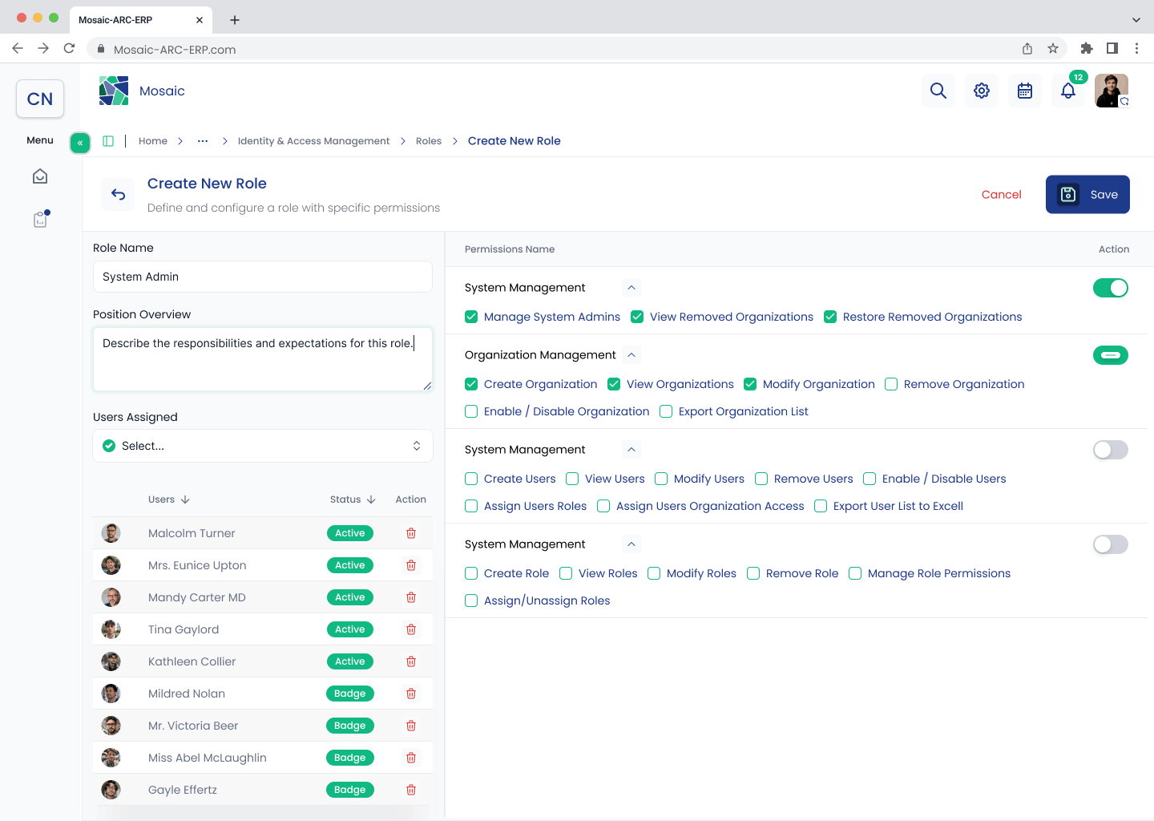Click the Role Name input field
1154x821 pixels.
click(x=263, y=277)
